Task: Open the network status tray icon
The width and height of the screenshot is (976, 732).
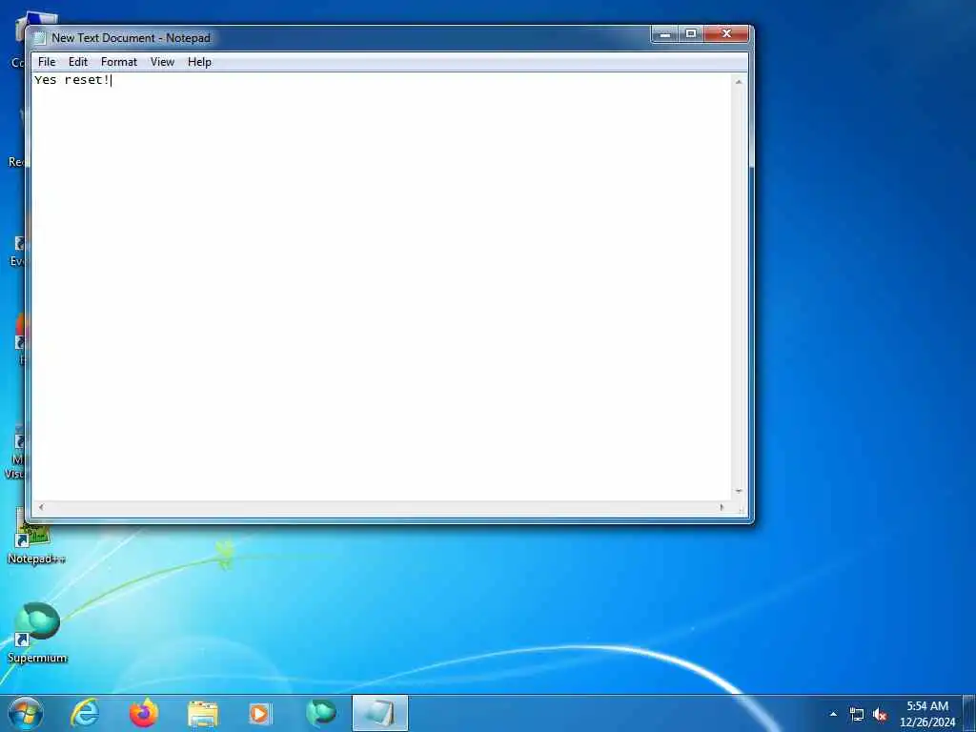Action: click(x=857, y=715)
